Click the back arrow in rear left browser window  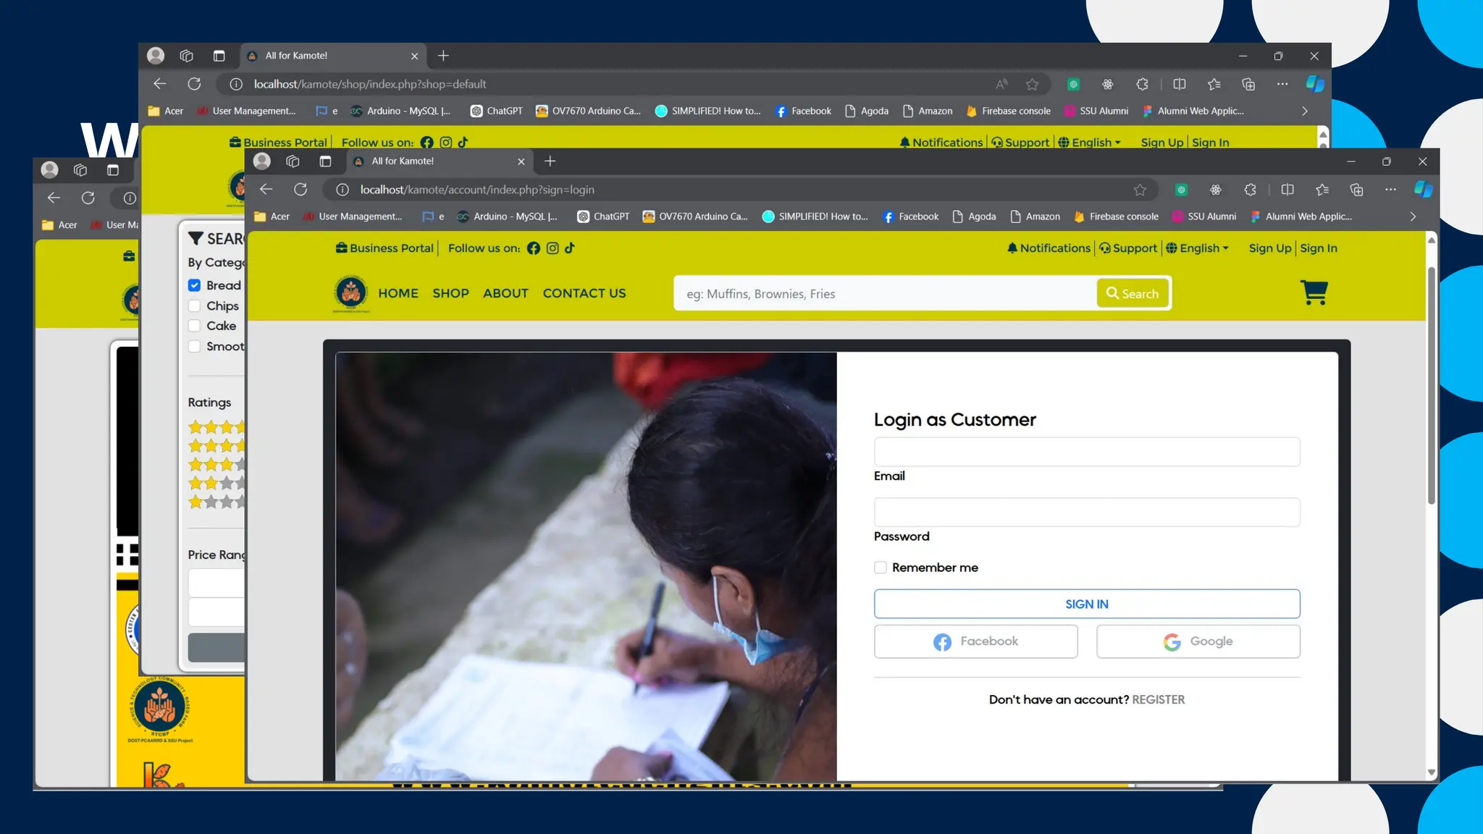54,198
